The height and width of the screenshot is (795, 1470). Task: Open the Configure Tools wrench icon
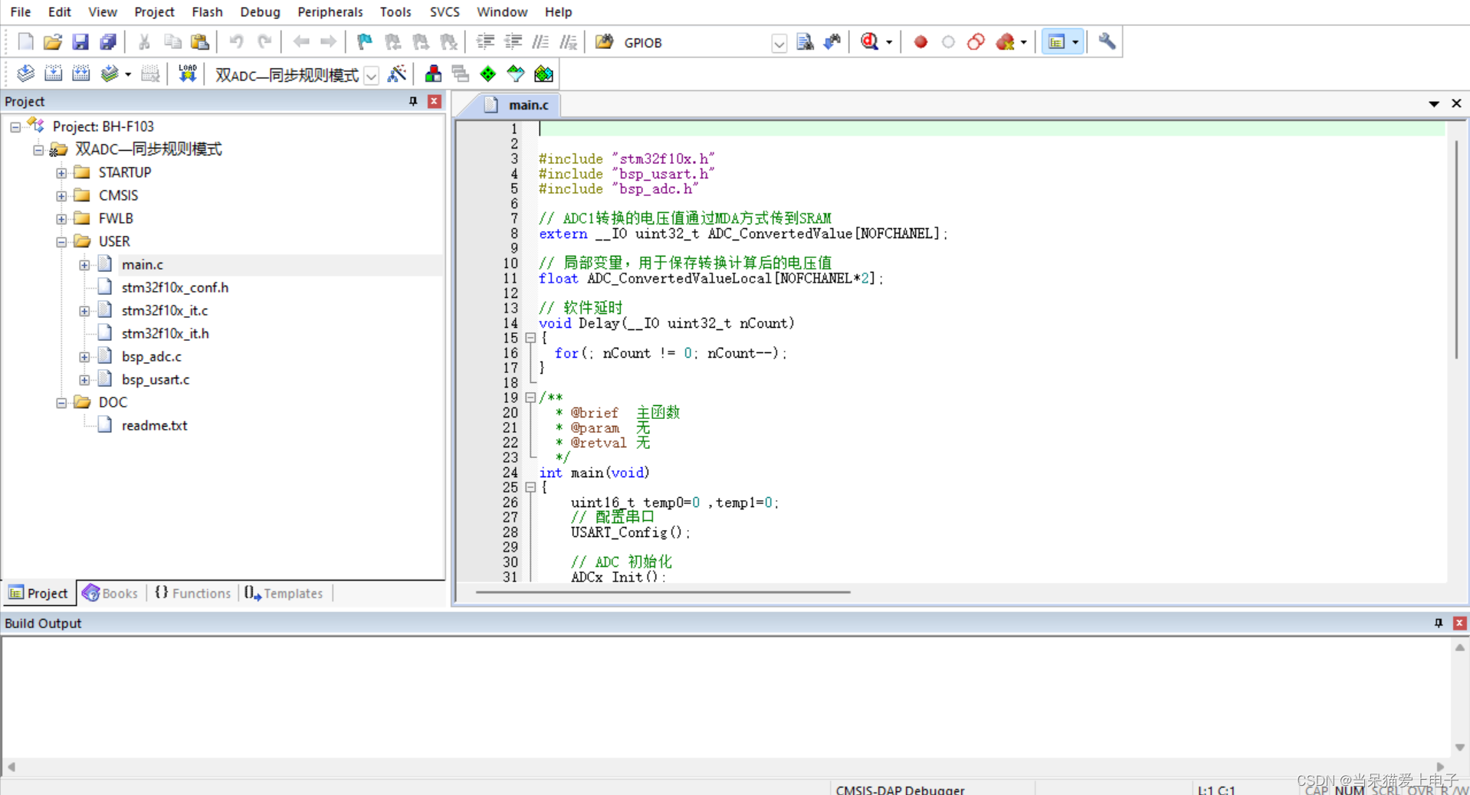[x=1106, y=42]
